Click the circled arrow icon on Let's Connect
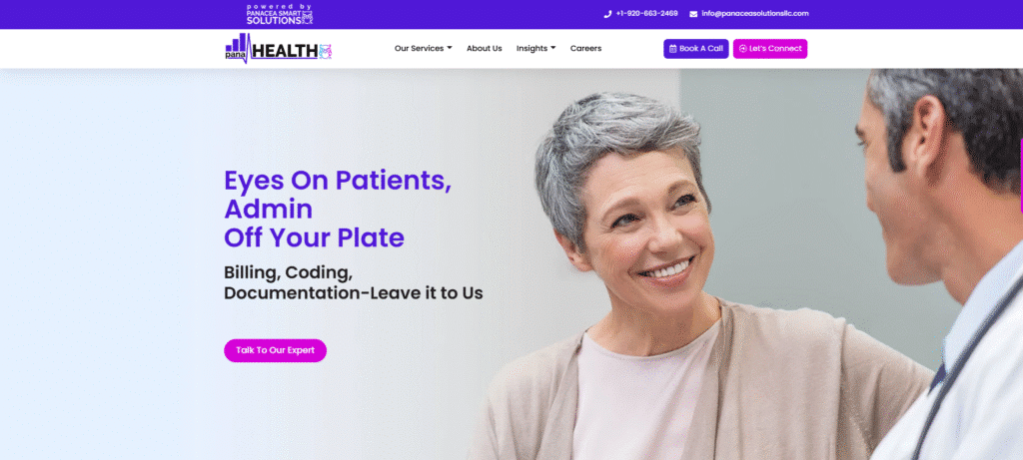 [742, 49]
